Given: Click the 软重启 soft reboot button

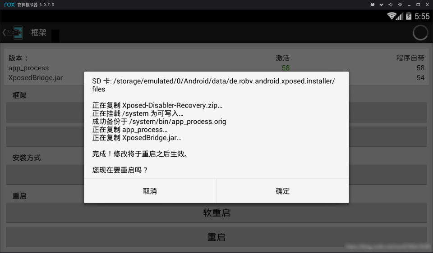Looking at the screenshot, I should point(216,213).
